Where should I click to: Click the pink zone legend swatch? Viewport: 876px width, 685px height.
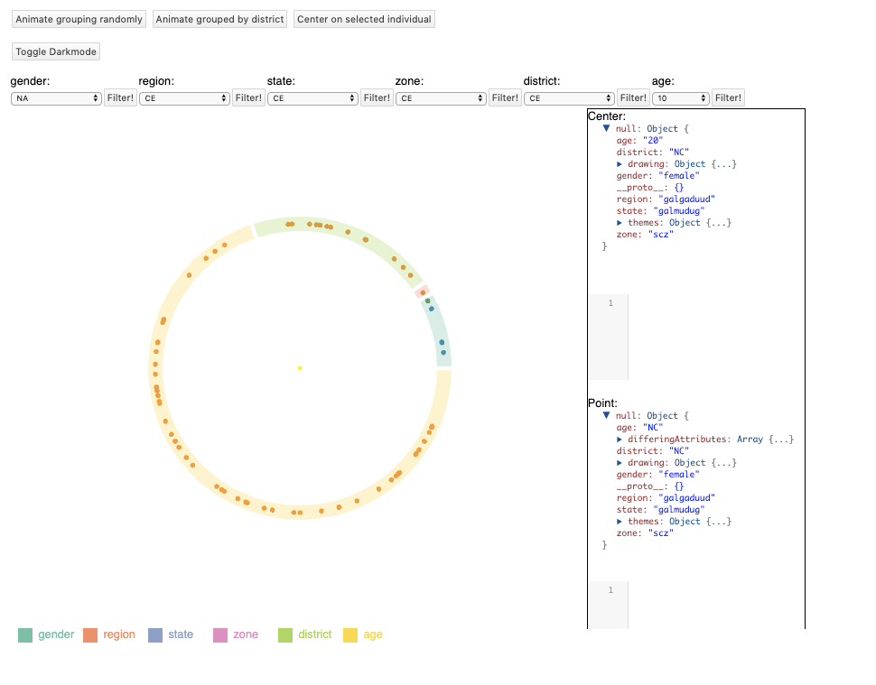220,635
